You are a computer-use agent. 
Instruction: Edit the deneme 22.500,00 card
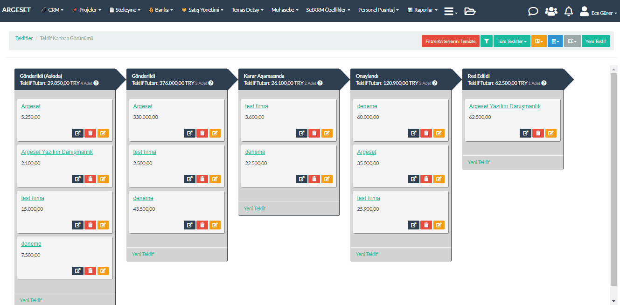tap(327, 179)
